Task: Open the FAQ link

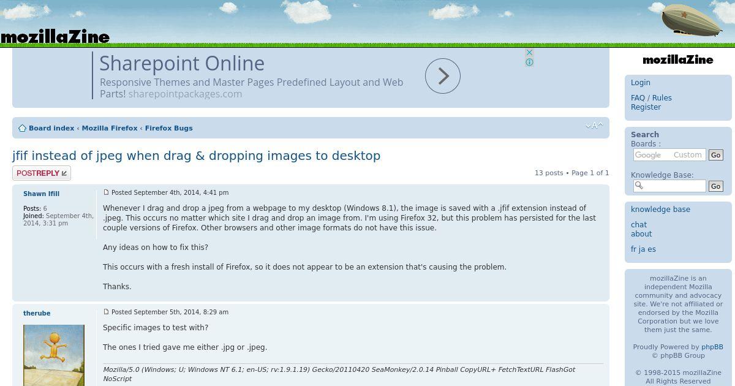Action: coord(638,98)
